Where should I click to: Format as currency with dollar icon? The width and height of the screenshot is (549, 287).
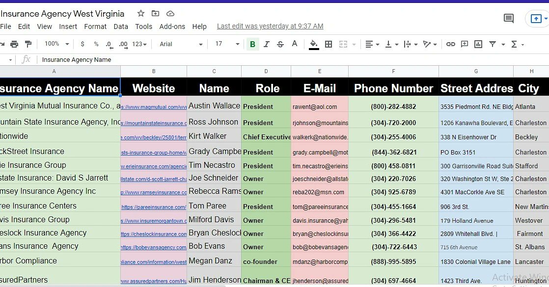82,44
